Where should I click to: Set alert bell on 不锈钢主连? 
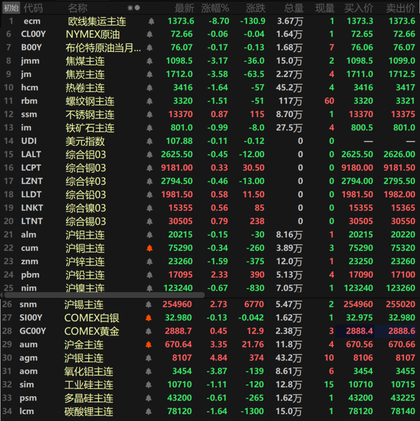[x=150, y=114]
